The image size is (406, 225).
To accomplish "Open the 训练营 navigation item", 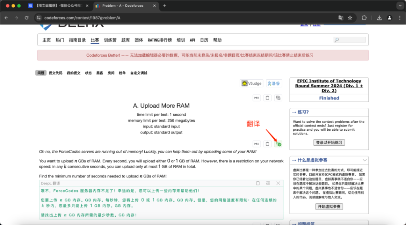I will (110, 40).
